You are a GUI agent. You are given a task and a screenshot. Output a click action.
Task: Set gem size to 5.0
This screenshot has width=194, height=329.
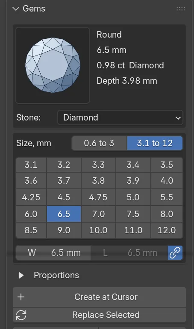point(133,197)
